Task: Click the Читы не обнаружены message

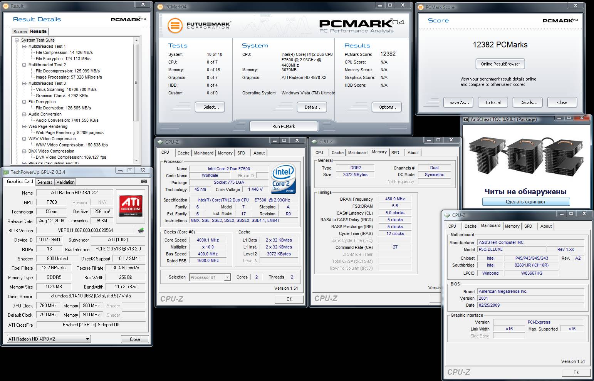Action: pyautogui.click(x=525, y=191)
